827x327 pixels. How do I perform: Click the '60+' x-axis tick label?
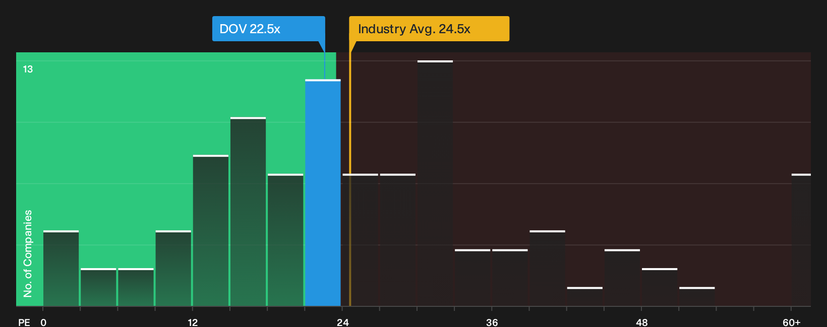(x=792, y=322)
